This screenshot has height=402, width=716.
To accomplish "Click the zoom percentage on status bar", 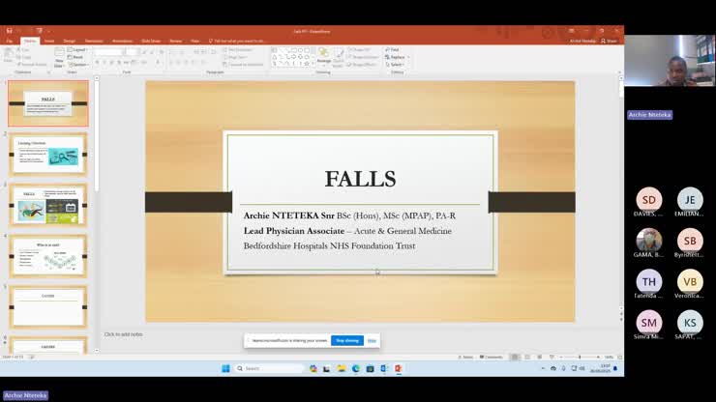I will 609,357.
